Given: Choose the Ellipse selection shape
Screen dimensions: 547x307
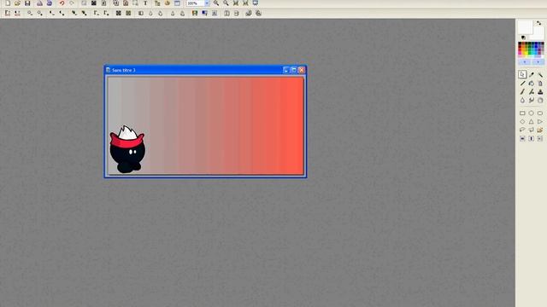Looking at the screenshot, I should tap(532, 113).
